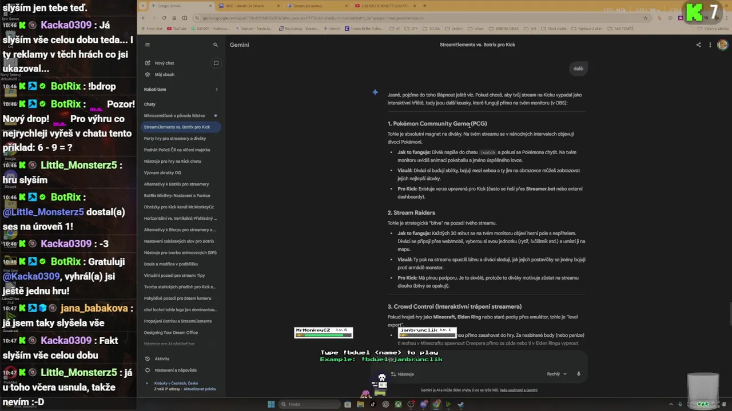Open Steam from the taskbar
Screen dimensions: 732x411
coord(461,404)
